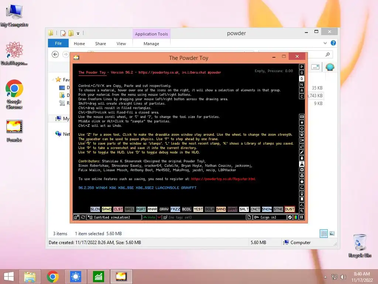Image resolution: width=378 pixels, height=284 pixels.
Task: Click the untitled simulation save field
Action: click(x=114, y=217)
